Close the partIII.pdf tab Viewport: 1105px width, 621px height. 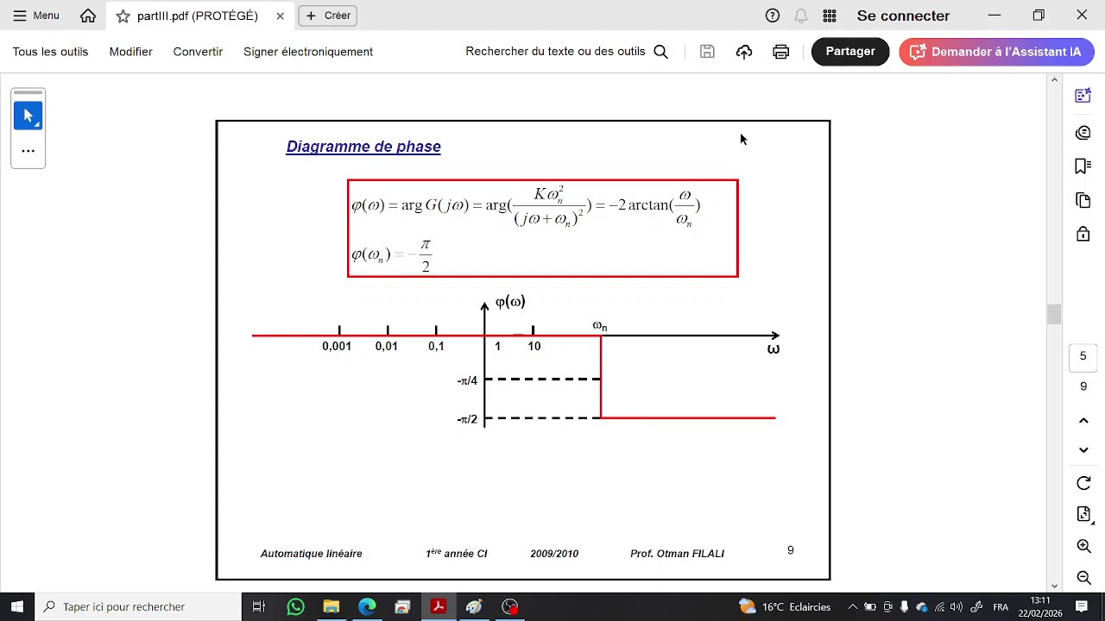(x=280, y=16)
